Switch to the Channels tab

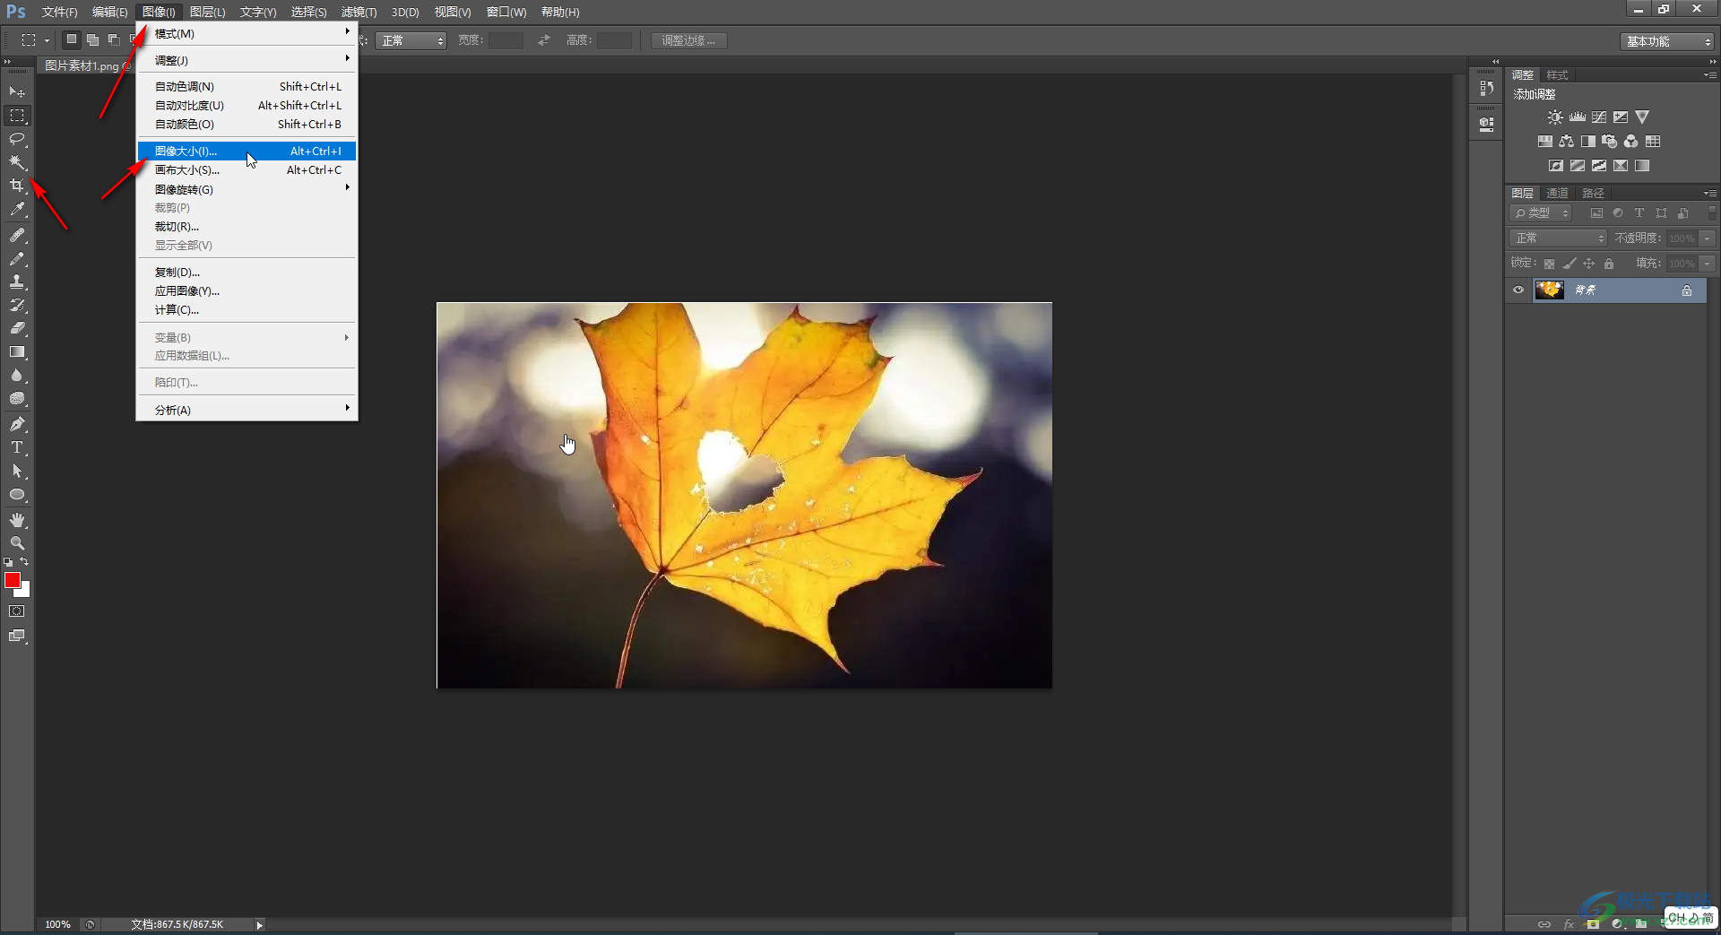(x=1557, y=194)
